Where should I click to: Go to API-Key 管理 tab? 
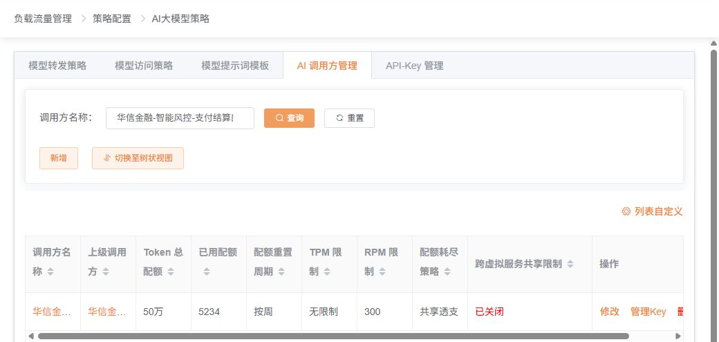pyautogui.click(x=415, y=66)
